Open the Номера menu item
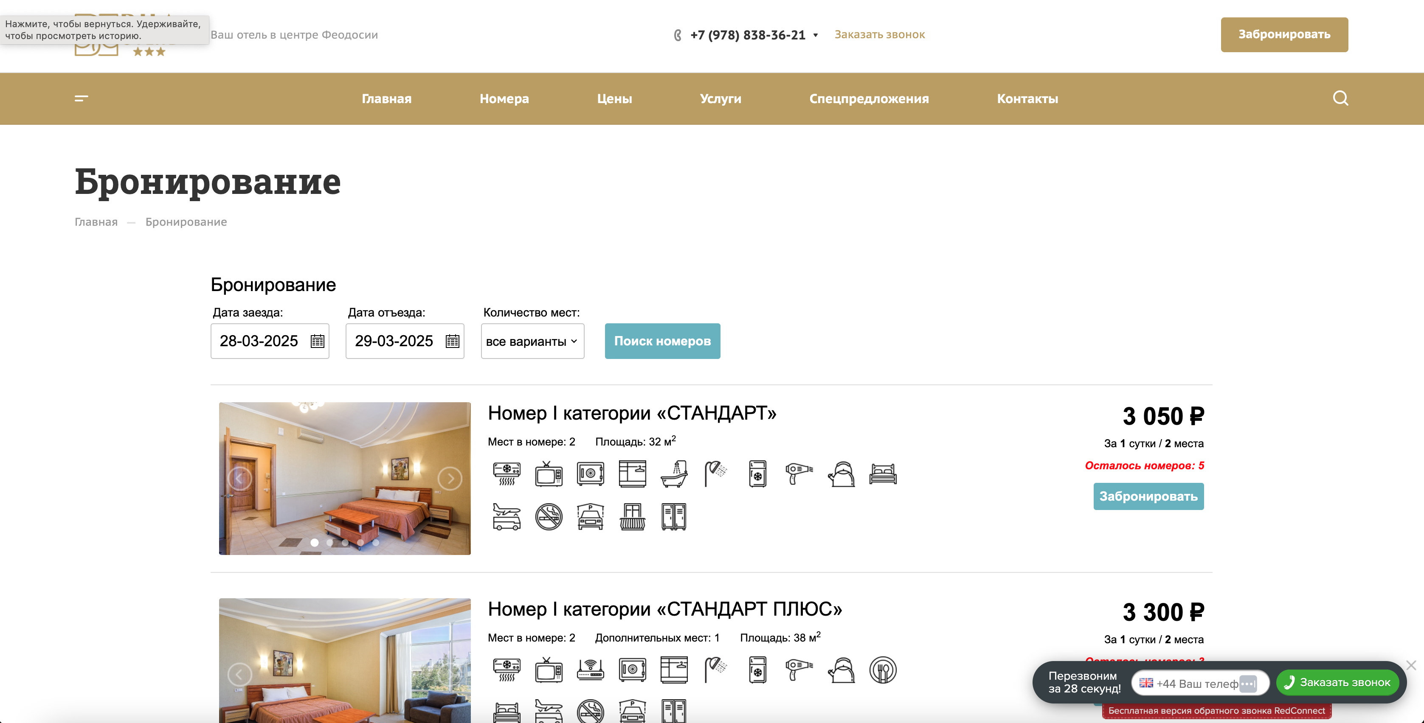The height and width of the screenshot is (723, 1424). [x=504, y=98]
